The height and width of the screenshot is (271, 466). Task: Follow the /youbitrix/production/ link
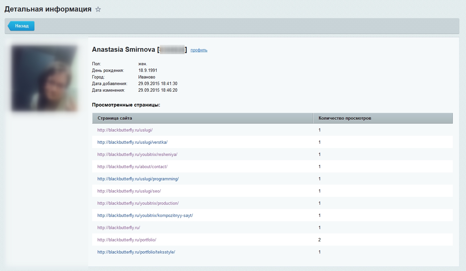click(x=138, y=203)
